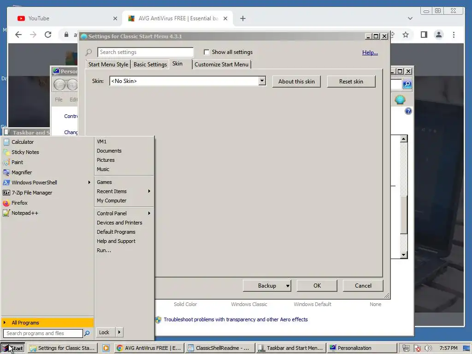Image resolution: width=472 pixels, height=354 pixels.
Task: Click the network tray icon
Action: click(x=406, y=348)
